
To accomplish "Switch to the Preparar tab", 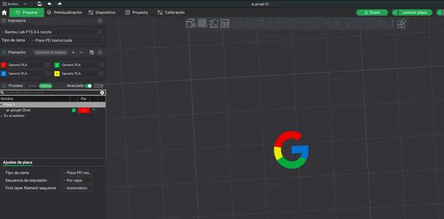I will pos(27,12).
